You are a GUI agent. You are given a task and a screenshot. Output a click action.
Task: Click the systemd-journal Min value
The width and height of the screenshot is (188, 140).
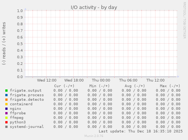pyautogui.click(x=100, y=127)
